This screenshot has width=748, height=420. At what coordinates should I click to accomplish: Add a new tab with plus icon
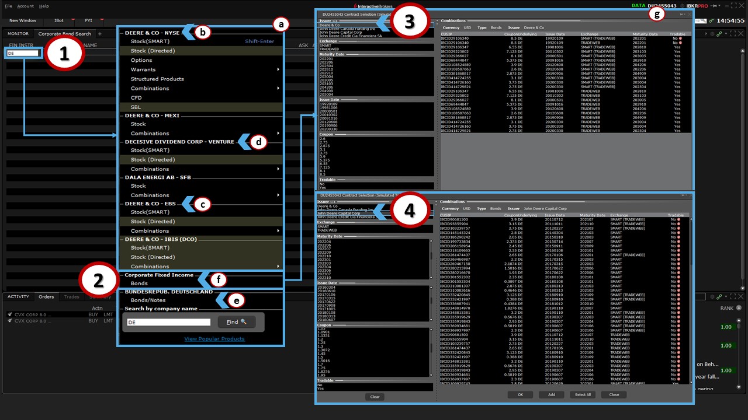pos(100,34)
